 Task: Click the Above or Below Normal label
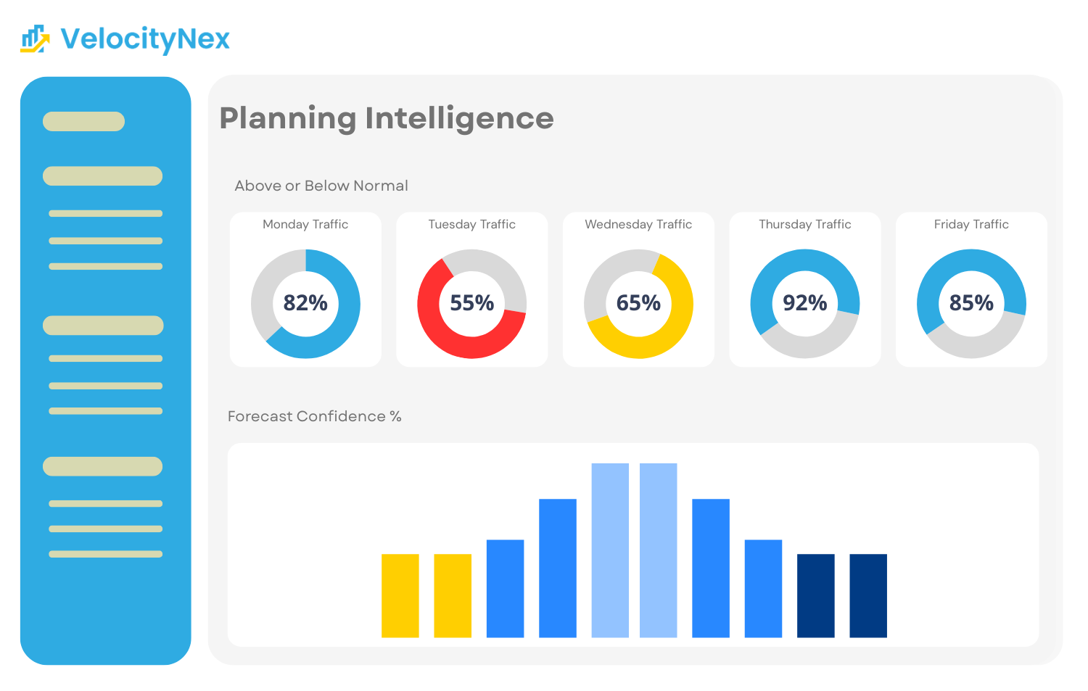click(321, 186)
